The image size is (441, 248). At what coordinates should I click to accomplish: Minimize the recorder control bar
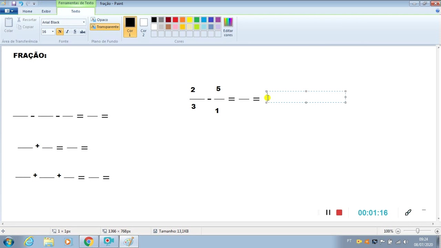424,210
